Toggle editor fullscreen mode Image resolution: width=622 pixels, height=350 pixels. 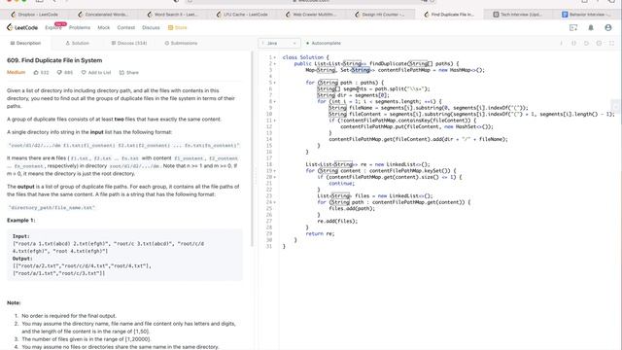pyautogui.click(x=611, y=43)
